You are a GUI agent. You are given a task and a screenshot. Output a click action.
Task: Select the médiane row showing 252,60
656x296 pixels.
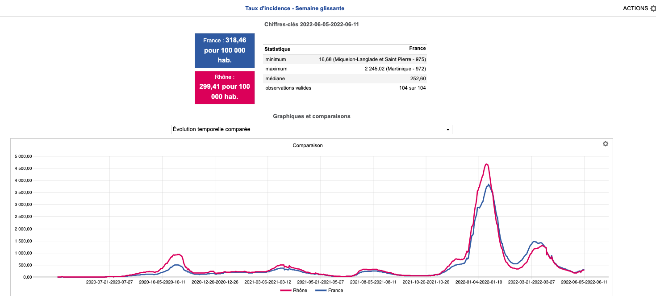(345, 78)
